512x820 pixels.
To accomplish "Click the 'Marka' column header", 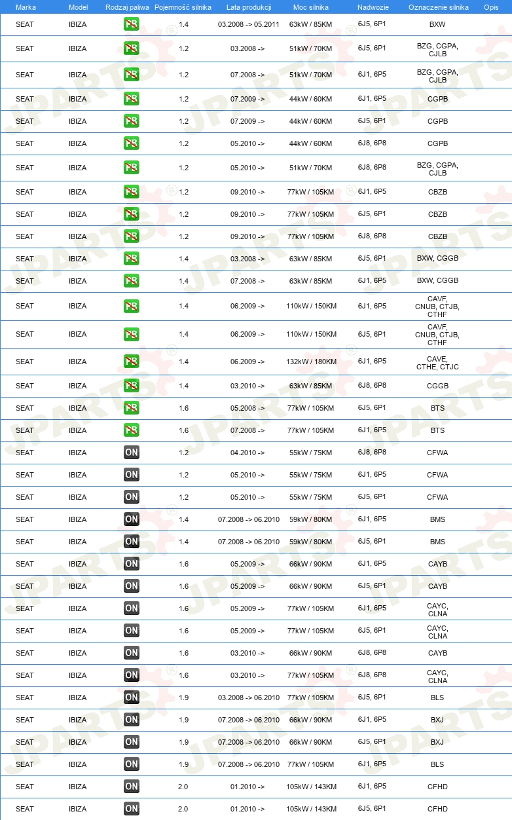I will click(x=26, y=7).
